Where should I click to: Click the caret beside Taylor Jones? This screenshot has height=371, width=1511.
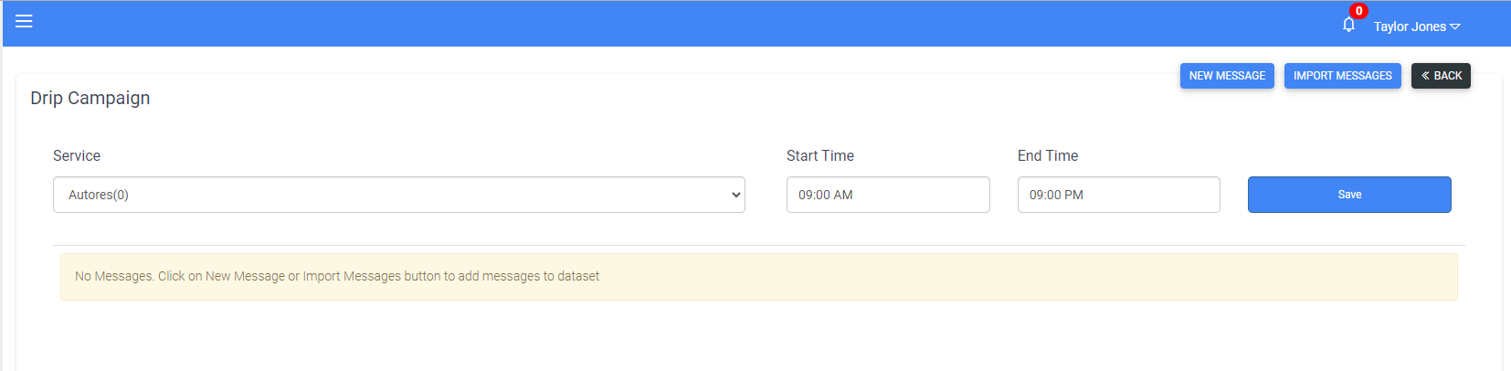pyautogui.click(x=1455, y=26)
